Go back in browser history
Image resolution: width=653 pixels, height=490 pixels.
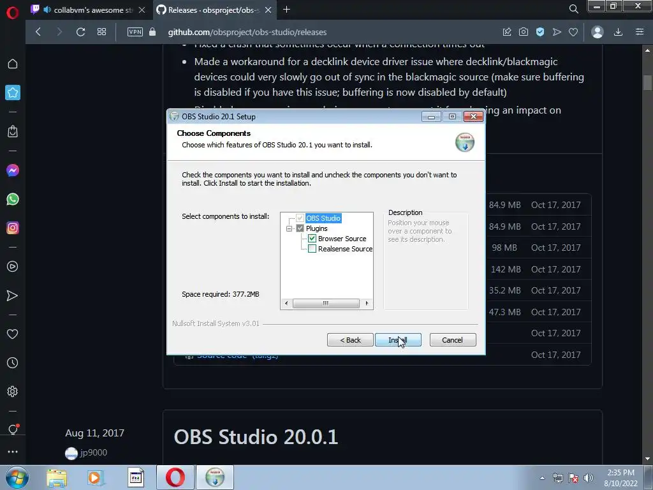[x=38, y=32]
